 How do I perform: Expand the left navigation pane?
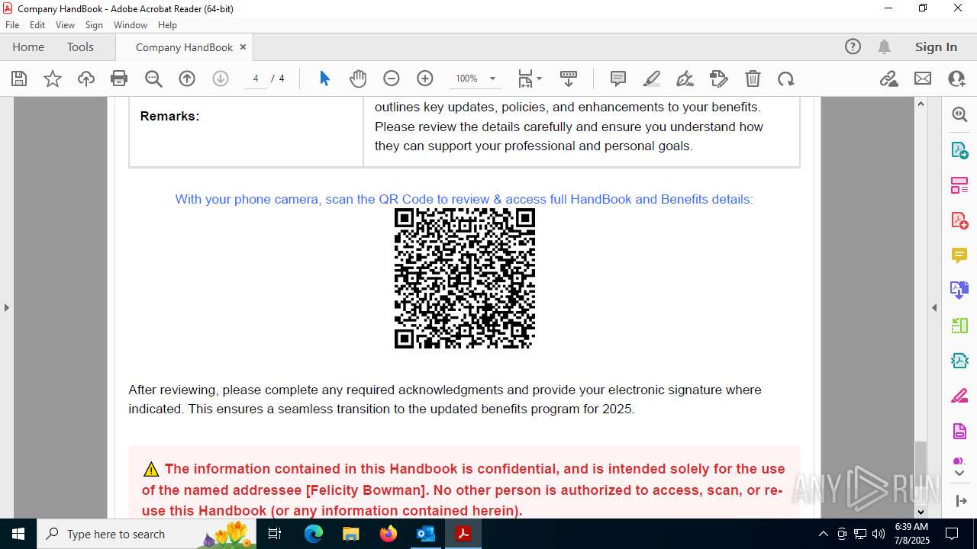(x=6, y=307)
